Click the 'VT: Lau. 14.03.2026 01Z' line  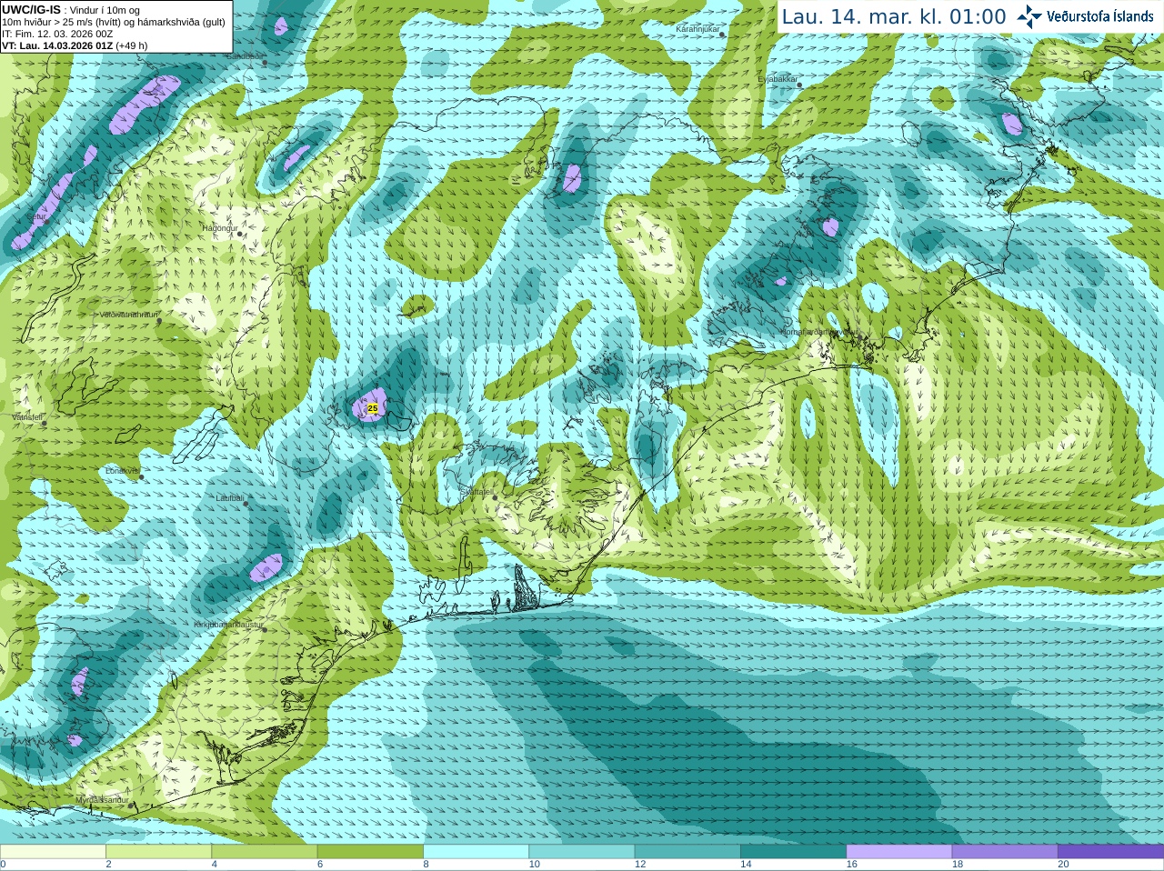(x=56, y=45)
